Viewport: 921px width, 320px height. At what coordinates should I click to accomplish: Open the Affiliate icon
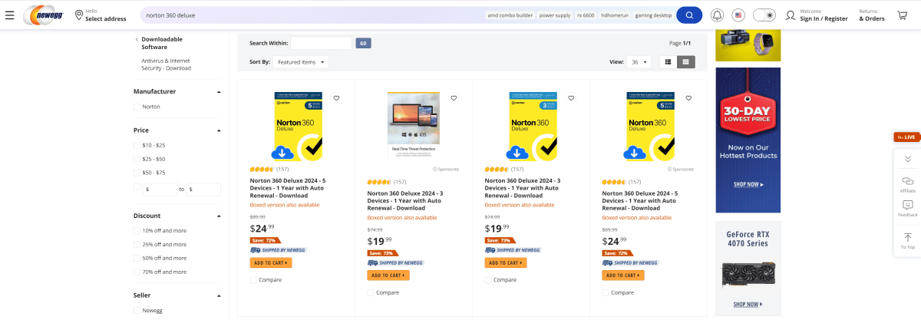(907, 183)
